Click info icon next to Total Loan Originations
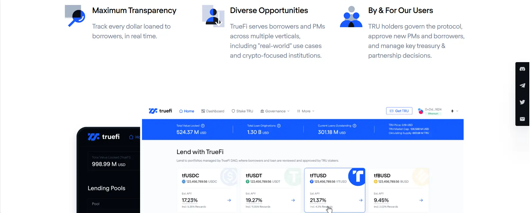The height and width of the screenshot is (213, 531). [x=279, y=126]
